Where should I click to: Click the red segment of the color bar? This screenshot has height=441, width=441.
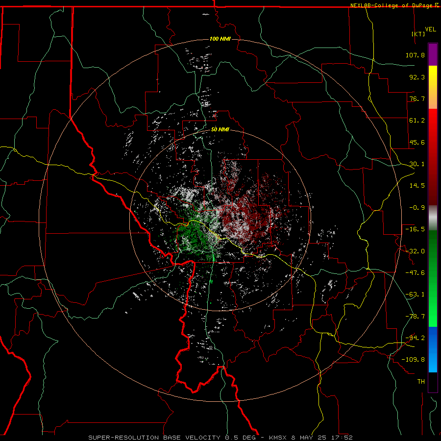[433, 157]
